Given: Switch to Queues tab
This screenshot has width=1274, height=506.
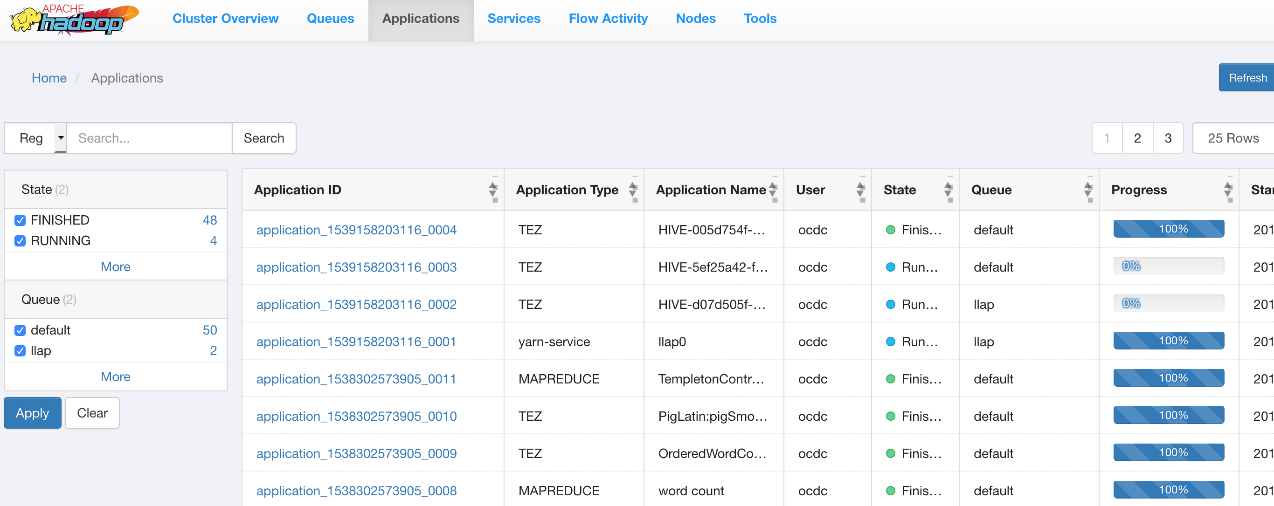Looking at the screenshot, I should [330, 19].
